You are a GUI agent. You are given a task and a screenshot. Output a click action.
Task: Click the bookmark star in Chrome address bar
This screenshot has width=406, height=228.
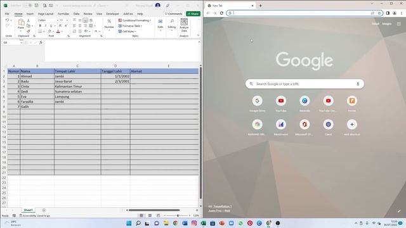point(379,13)
